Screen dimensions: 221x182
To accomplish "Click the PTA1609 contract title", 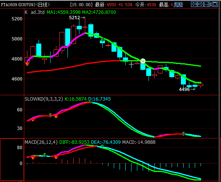I will [x=25, y=5].
